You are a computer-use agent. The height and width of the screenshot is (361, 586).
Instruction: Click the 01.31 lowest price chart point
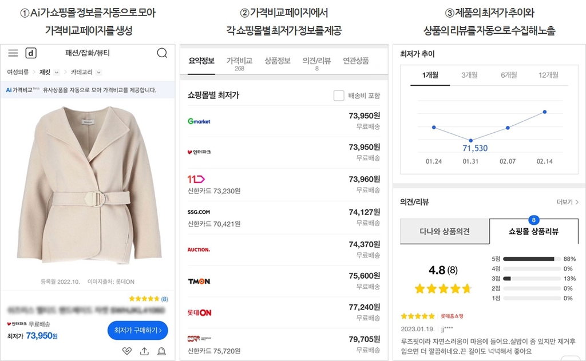click(471, 141)
